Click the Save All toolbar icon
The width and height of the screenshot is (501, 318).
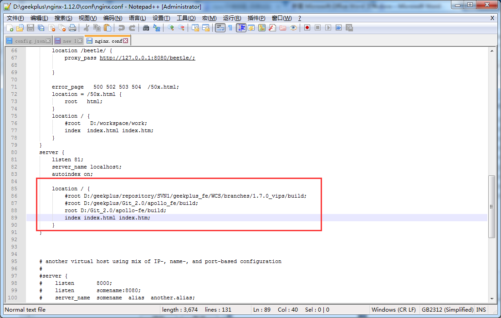(41, 28)
